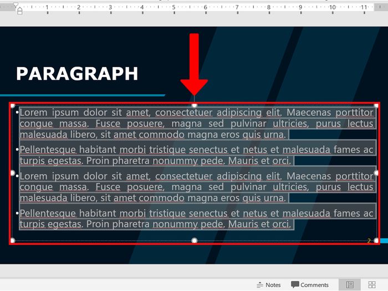Click the slide number 2 placeholder

click(x=369, y=241)
